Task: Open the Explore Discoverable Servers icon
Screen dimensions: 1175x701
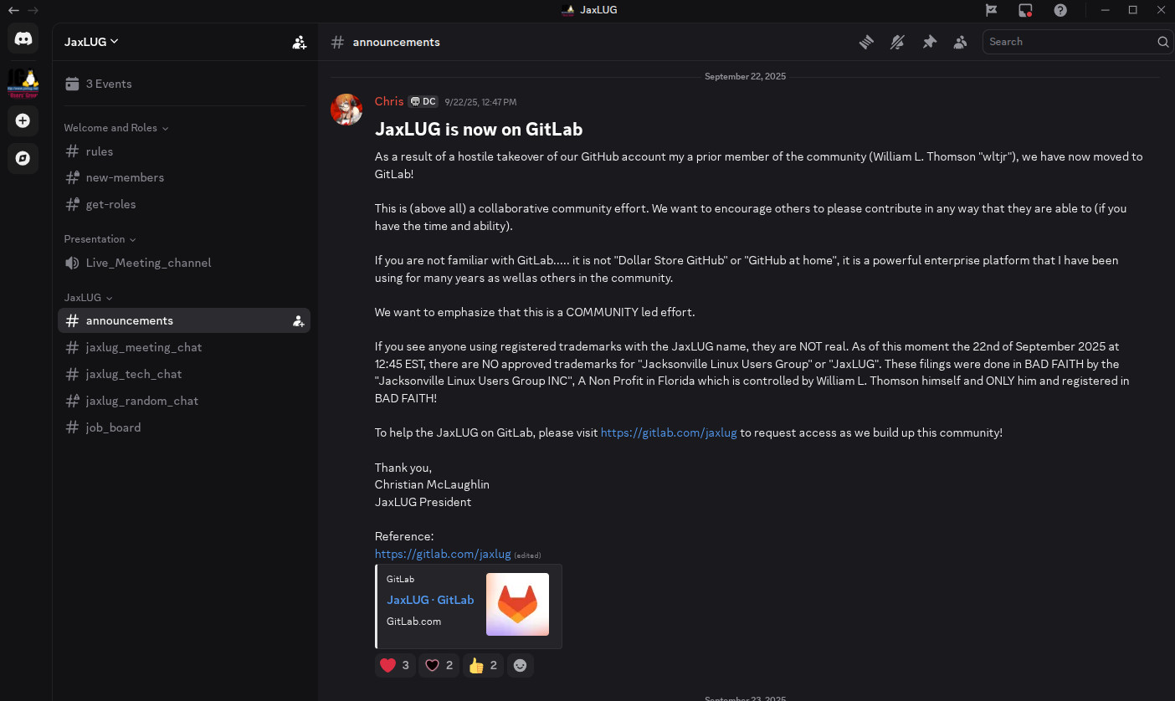Action: point(23,158)
